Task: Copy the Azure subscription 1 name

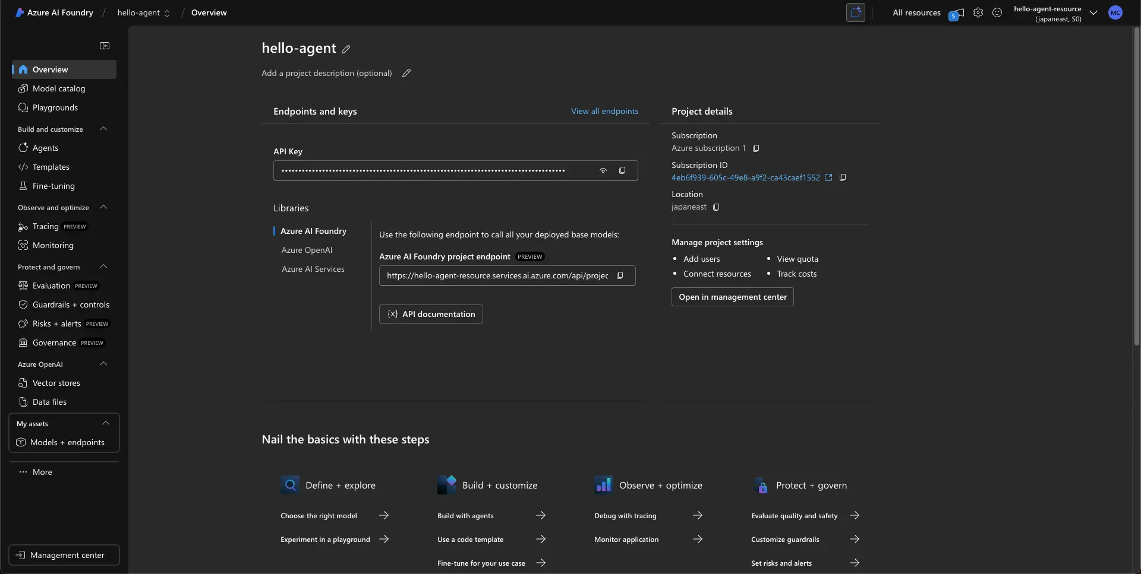Action: click(756, 148)
